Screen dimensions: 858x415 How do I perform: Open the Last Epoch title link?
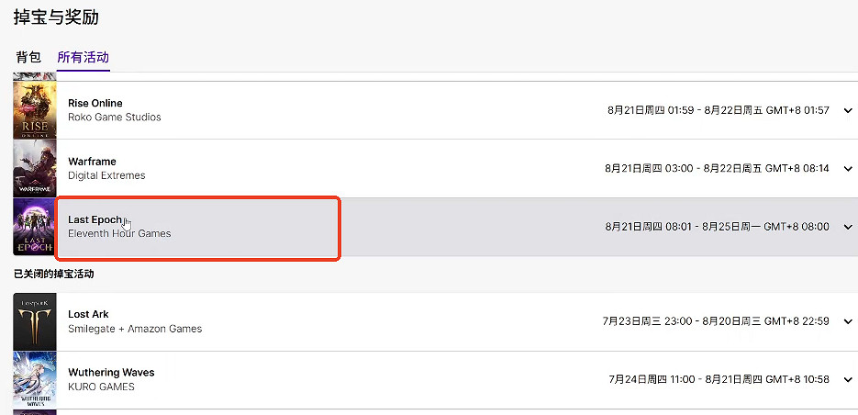(95, 219)
